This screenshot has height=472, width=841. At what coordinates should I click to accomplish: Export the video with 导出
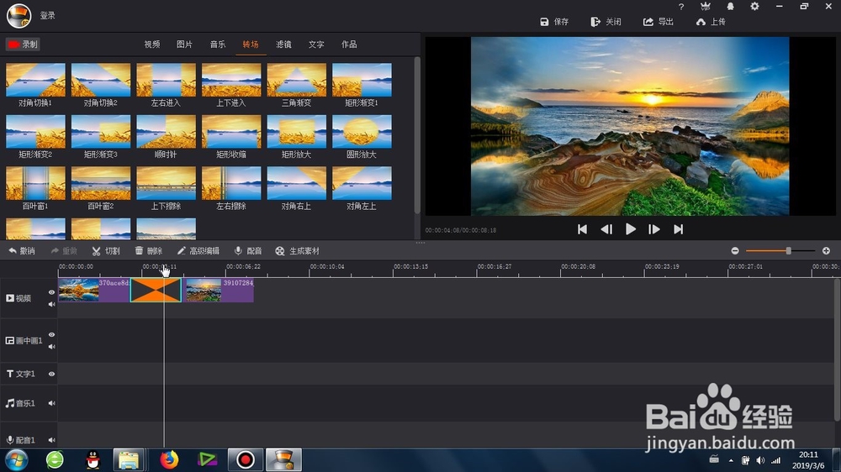coord(659,22)
